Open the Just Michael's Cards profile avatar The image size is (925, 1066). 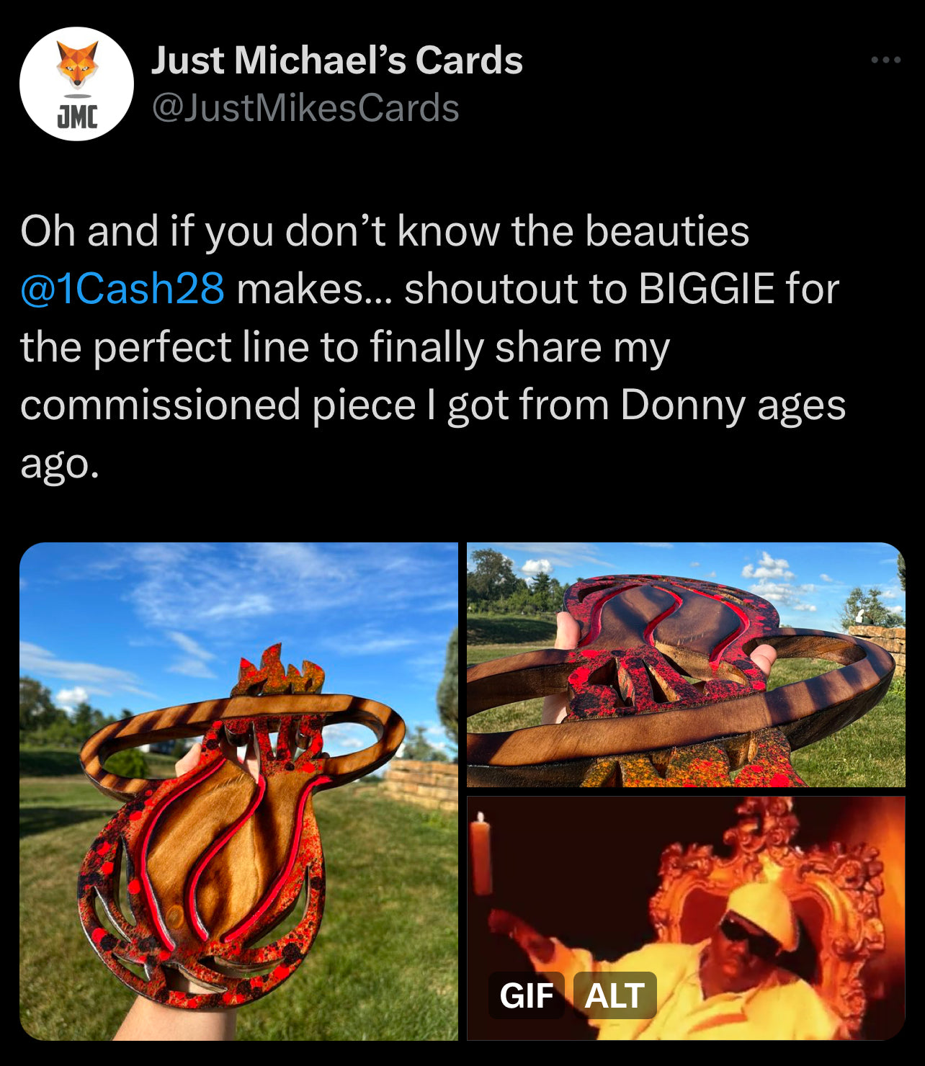[x=77, y=84]
